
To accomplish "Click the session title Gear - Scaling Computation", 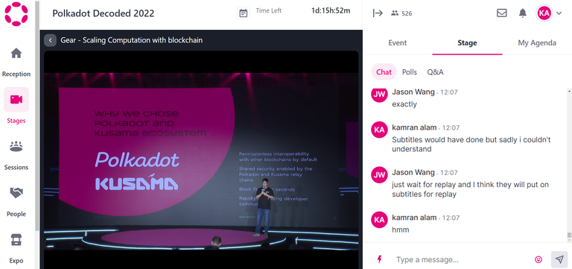I will [131, 40].
